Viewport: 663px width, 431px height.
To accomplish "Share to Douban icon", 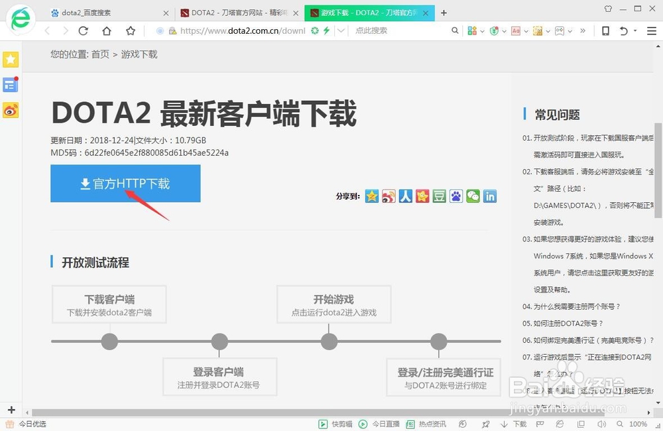I will [x=440, y=196].
